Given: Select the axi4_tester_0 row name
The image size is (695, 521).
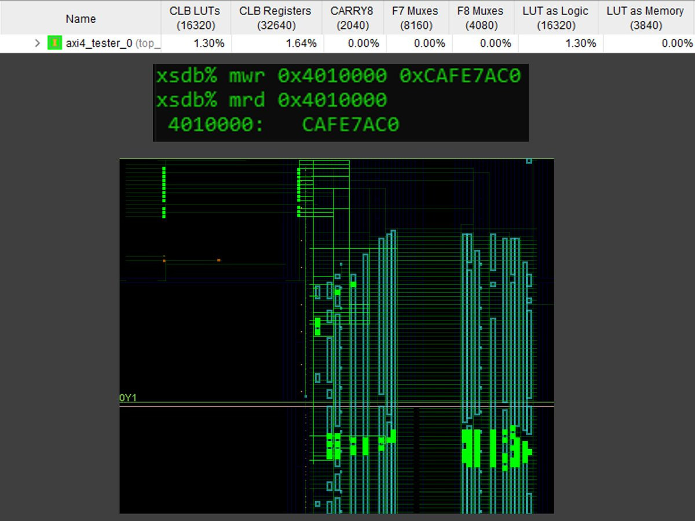Looking at the screenshot, I should pyautogui.click(x=112, y=43).
